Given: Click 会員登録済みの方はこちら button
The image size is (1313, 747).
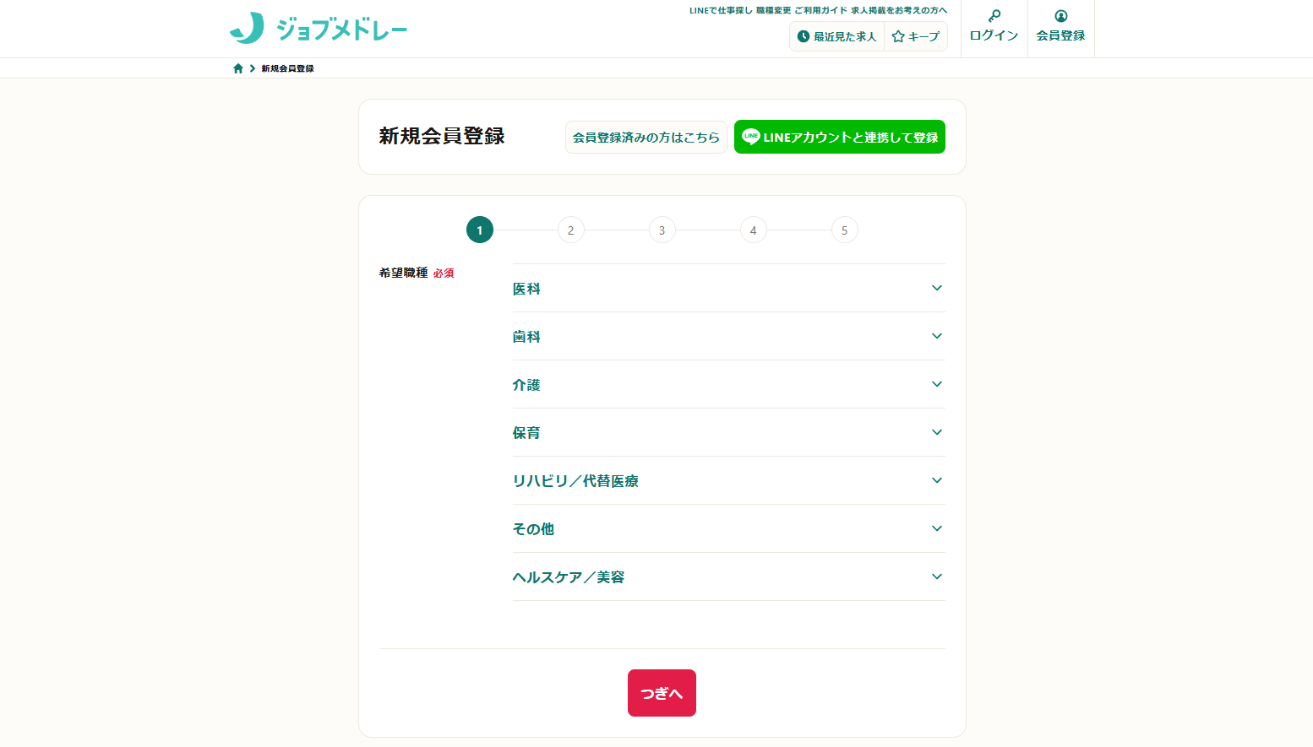Looking at the screenshot, I should [646, 137].
